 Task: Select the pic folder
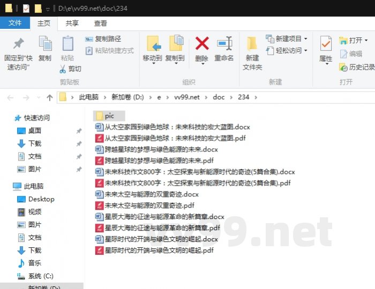click(109, 116)
